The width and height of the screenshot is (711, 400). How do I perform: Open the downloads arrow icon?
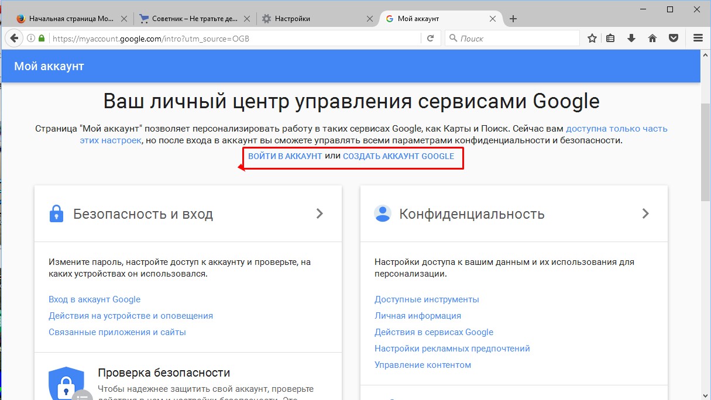(x=631, y=38)
